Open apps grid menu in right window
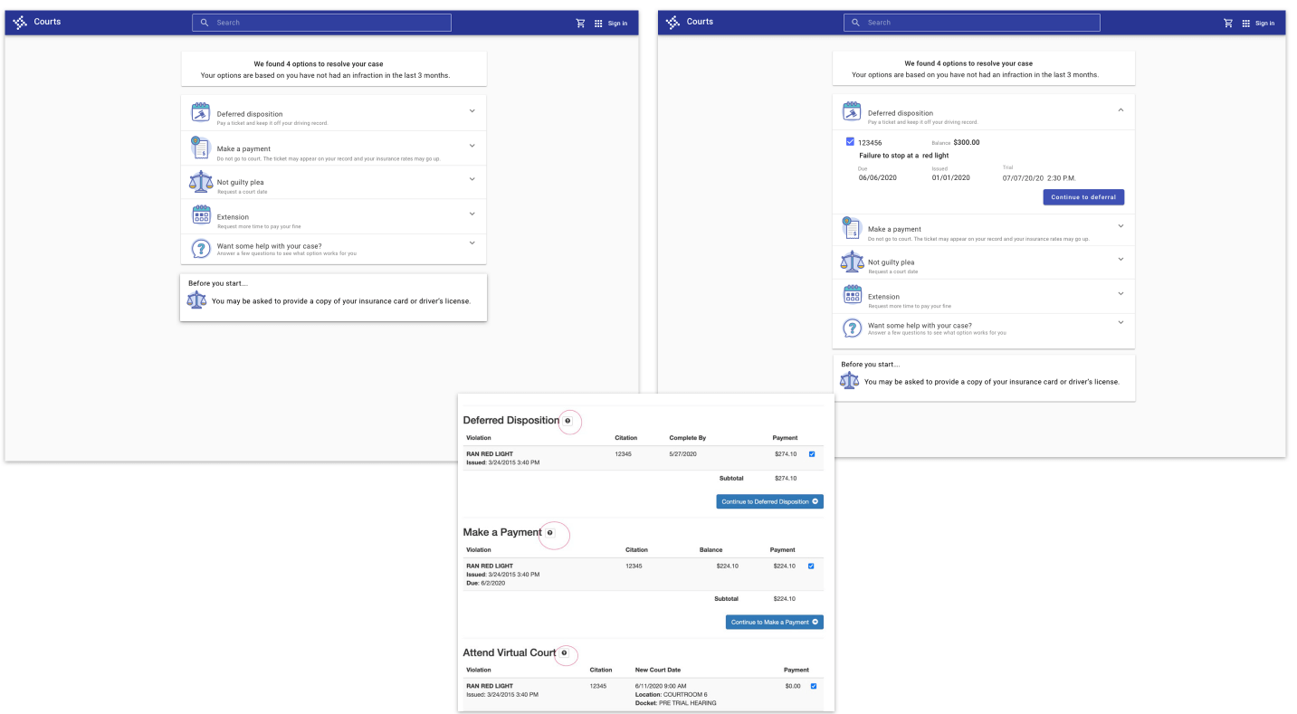The height and width of the screenshot is (714, 1297). (x=1246, y=23)
